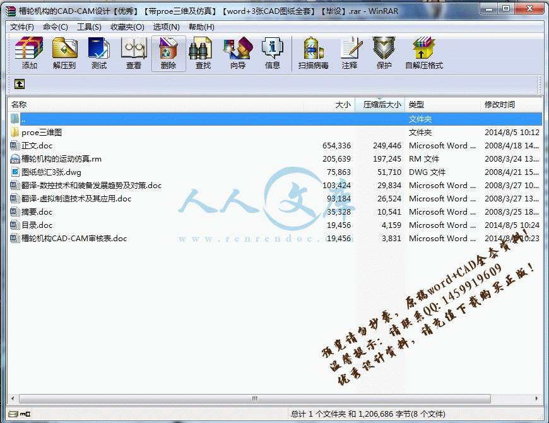Sort by 名称 column header
549x423 pixels.
155,104
